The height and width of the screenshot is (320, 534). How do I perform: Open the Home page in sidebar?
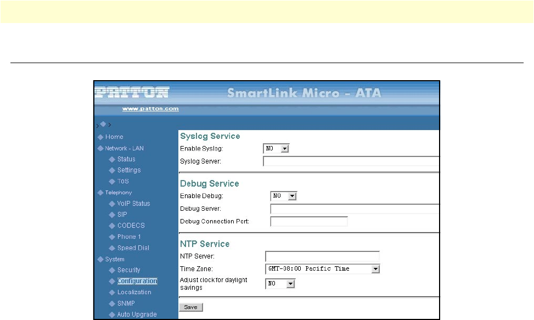[114, 137]
